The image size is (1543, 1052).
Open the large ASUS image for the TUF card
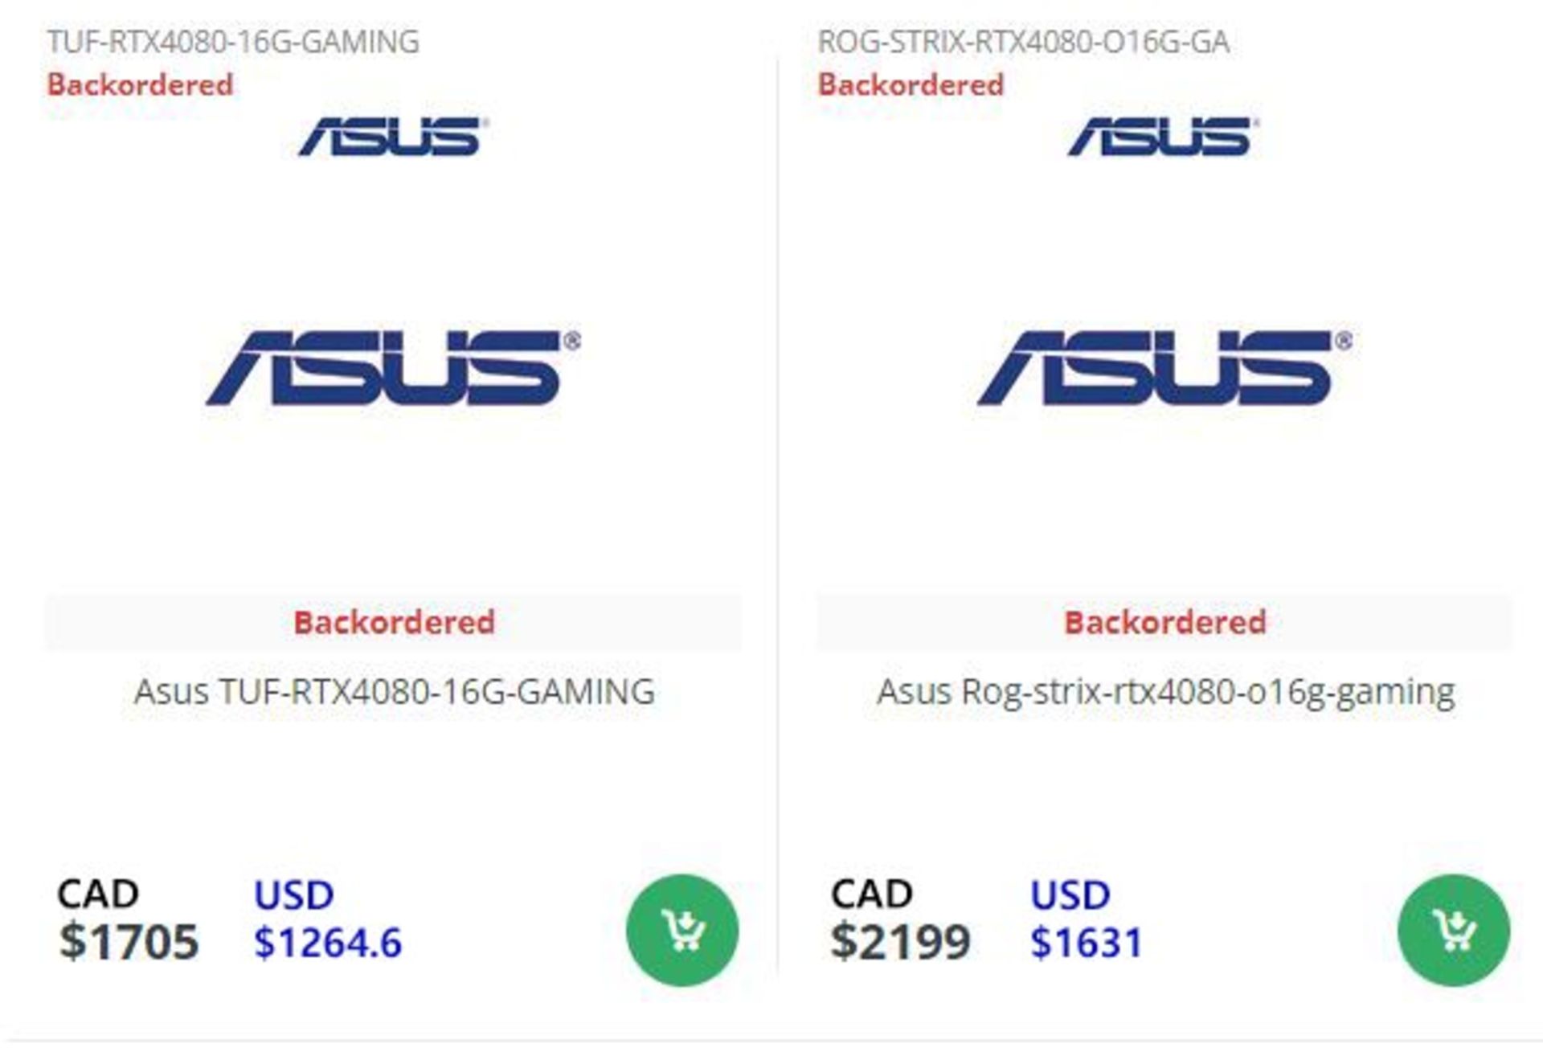[393, 367]
